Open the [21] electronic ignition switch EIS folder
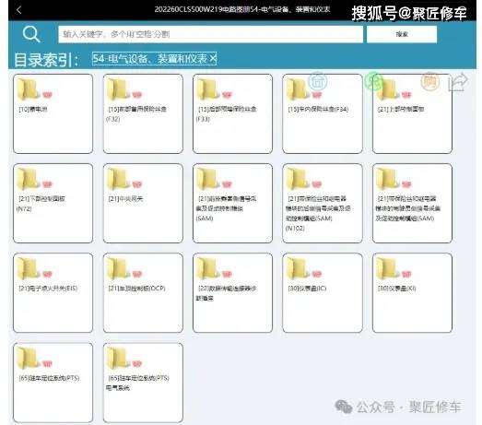The width and height of the screenshot is (482, 425). [53, 293]
